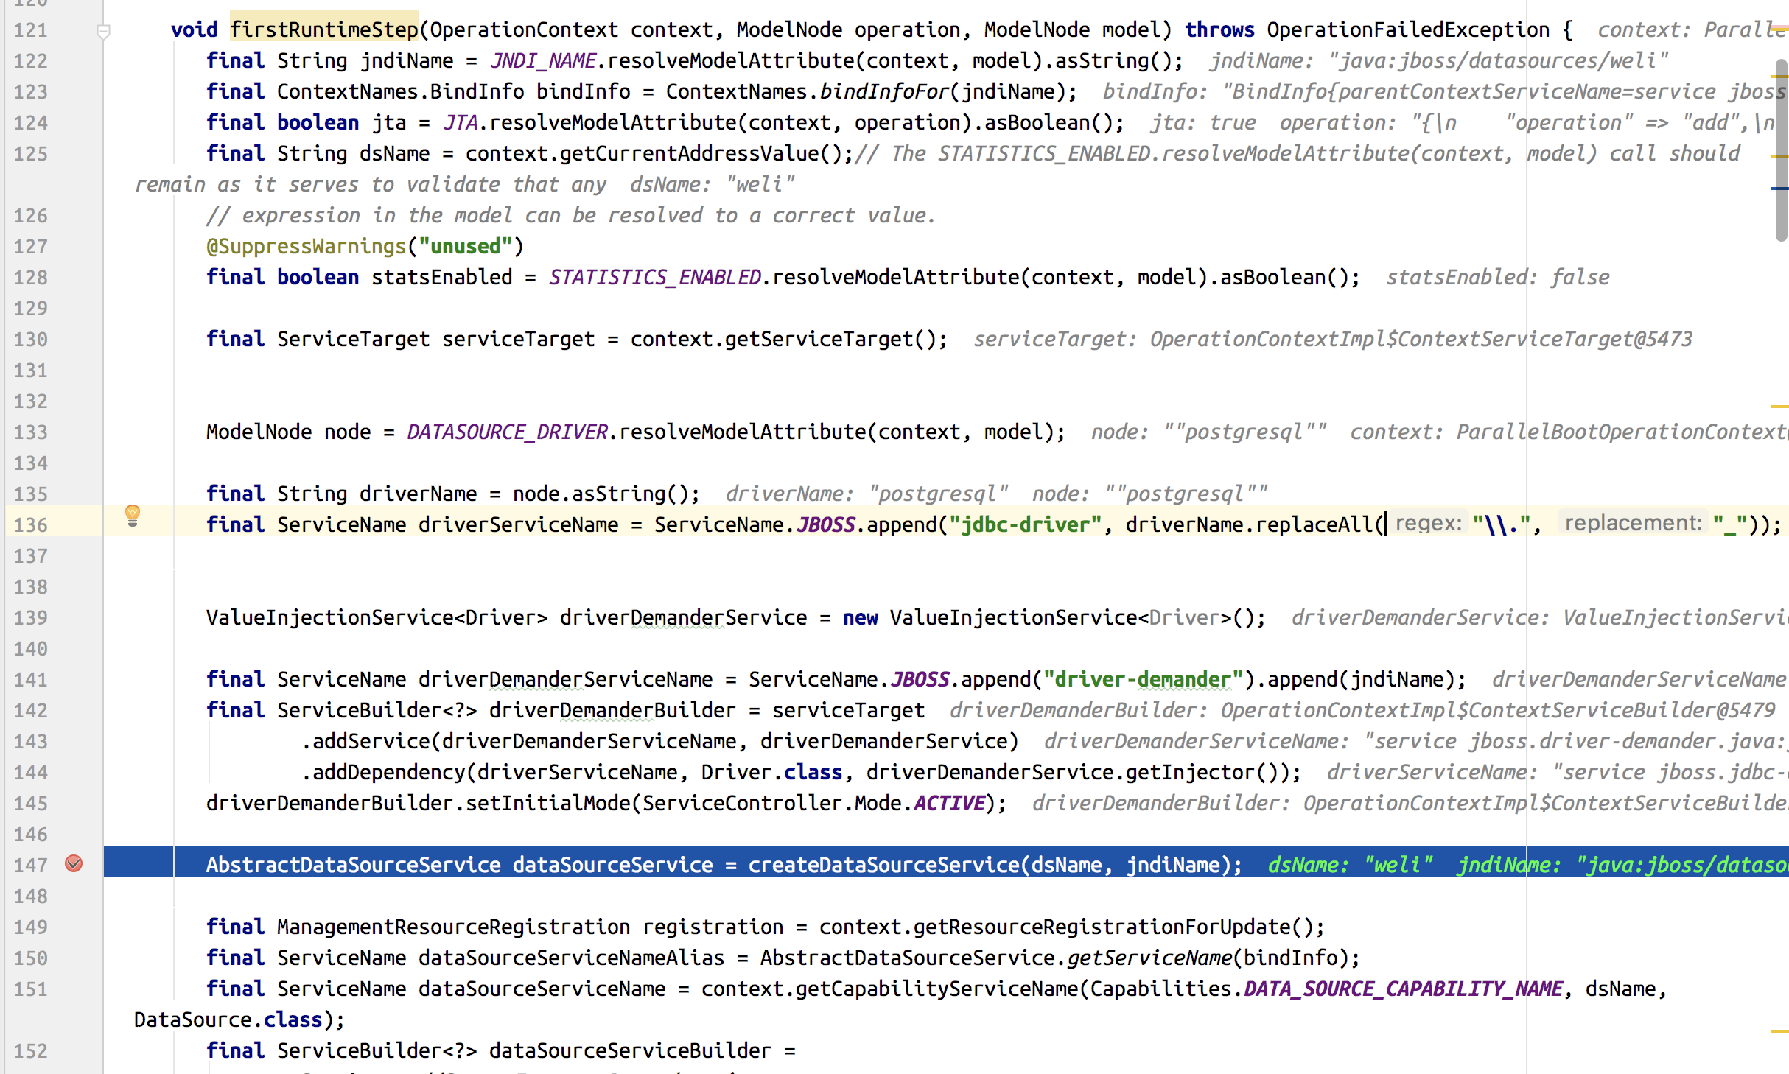This screenshot has width=1789, height=1074.
Task: Click the regex: parameter hint
Action: click(1428, 524)
